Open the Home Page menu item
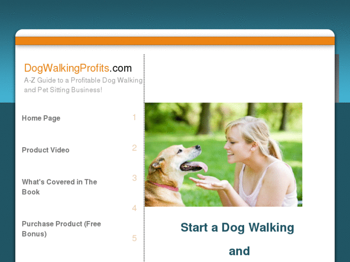 (41, 118)
